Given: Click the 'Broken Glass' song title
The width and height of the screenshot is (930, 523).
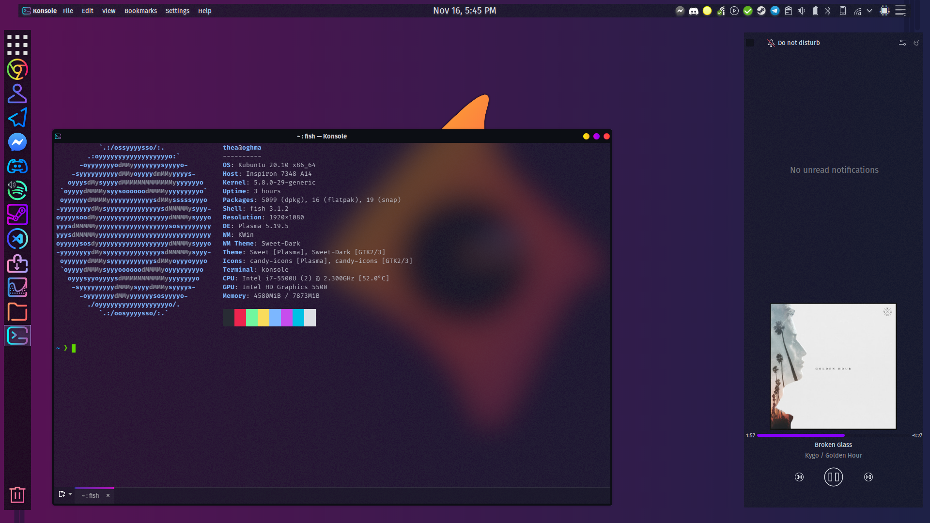Looking at the screenshot, I should pyautogui.click(x=833, y=445).
